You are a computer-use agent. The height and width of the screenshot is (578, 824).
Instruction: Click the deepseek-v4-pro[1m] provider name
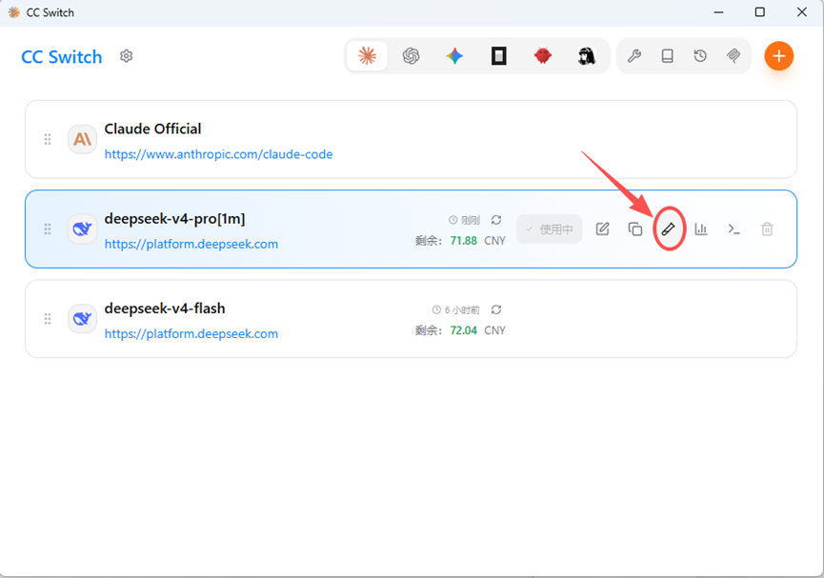pyautogui.click(x=175, y=219)
